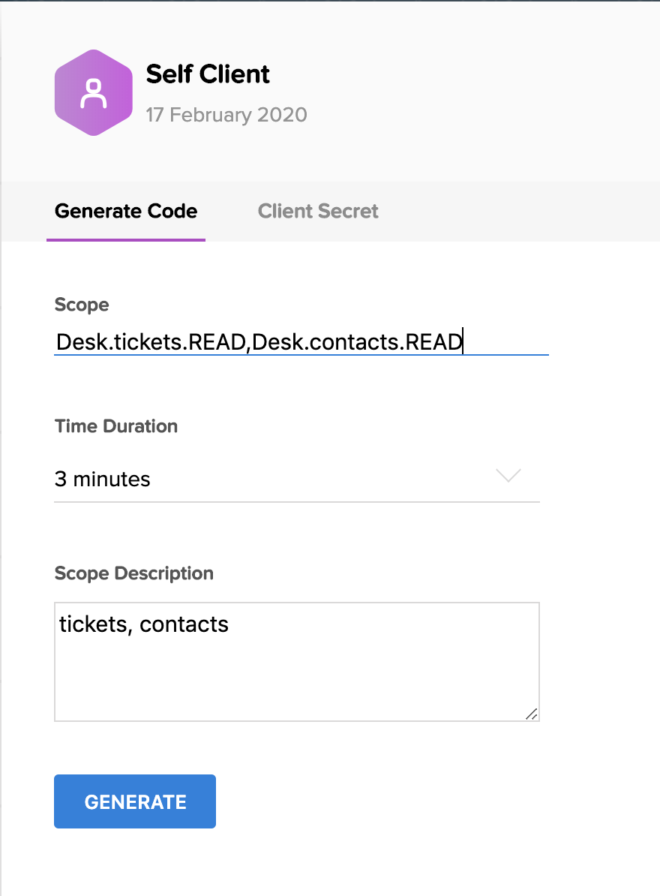This screenshot has height=896, width=660.
Task: Click the Time Duration label
Action: point(116,426)
